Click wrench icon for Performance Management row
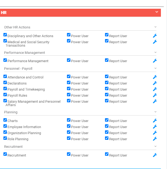The image size is (167, 169). (155, 61)
